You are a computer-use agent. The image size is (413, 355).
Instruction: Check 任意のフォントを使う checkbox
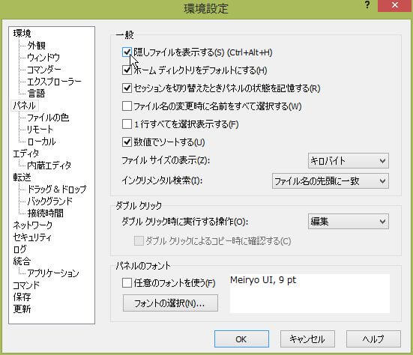[127, 283]
